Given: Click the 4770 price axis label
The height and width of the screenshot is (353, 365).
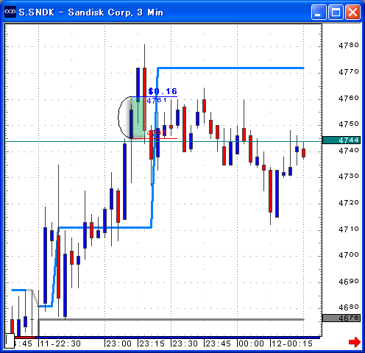Looking at the screenshot, I should tap(349, 71).
